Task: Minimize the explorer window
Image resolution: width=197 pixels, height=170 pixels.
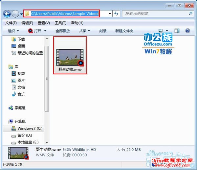Action: point(169,6)
